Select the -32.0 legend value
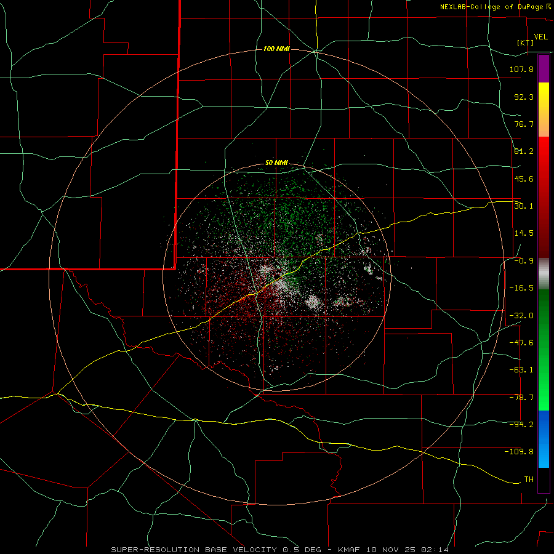Viewport: 554px width, 554px height. click(x=521, y=316)
